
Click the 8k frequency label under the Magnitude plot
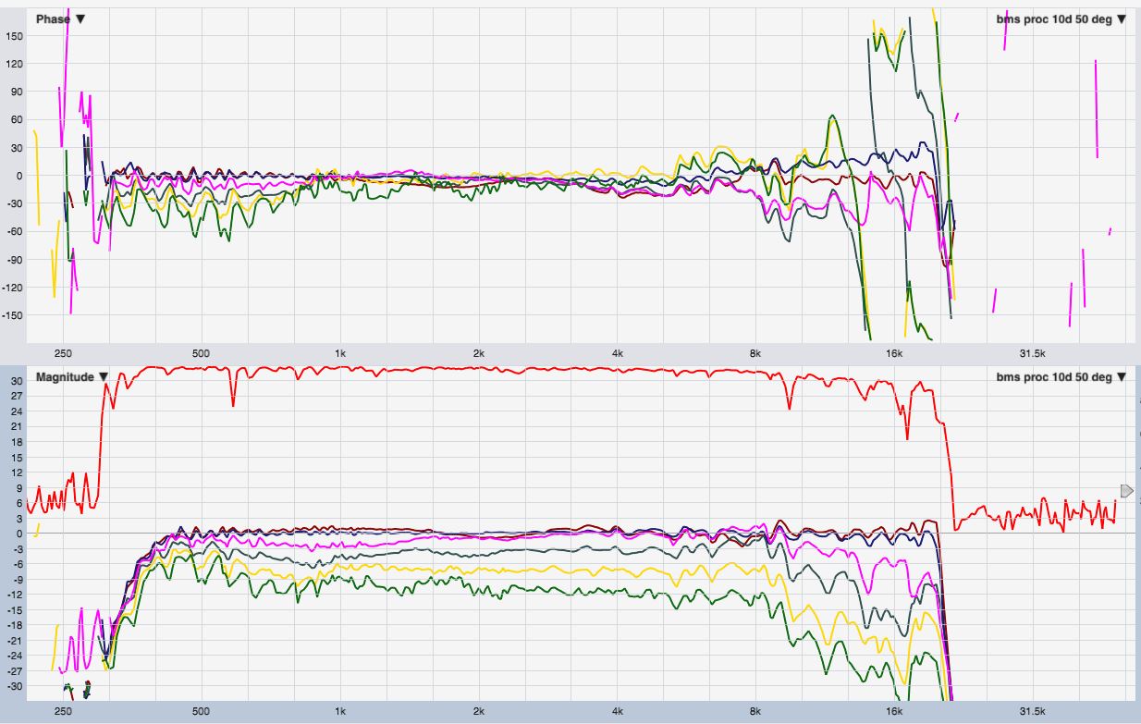[x=755, y=712]
